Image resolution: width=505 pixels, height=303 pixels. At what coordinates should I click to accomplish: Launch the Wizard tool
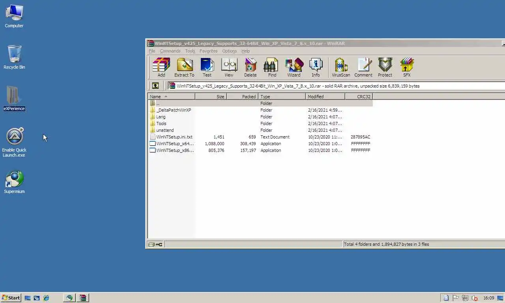294,67
